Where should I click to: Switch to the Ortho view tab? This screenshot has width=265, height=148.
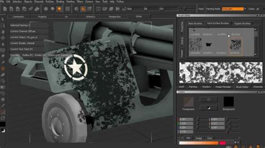click(x=139, y=16)
